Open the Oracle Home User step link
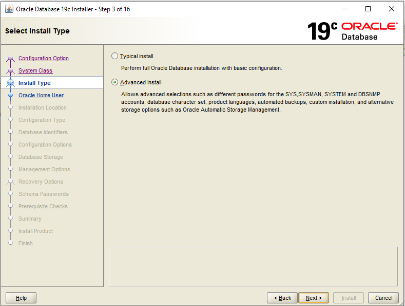The height and width of the screenshot is (306, 405). point(41,95)
